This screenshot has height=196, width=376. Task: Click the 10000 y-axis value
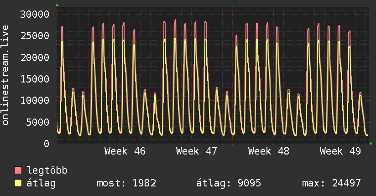click(35, 100)
